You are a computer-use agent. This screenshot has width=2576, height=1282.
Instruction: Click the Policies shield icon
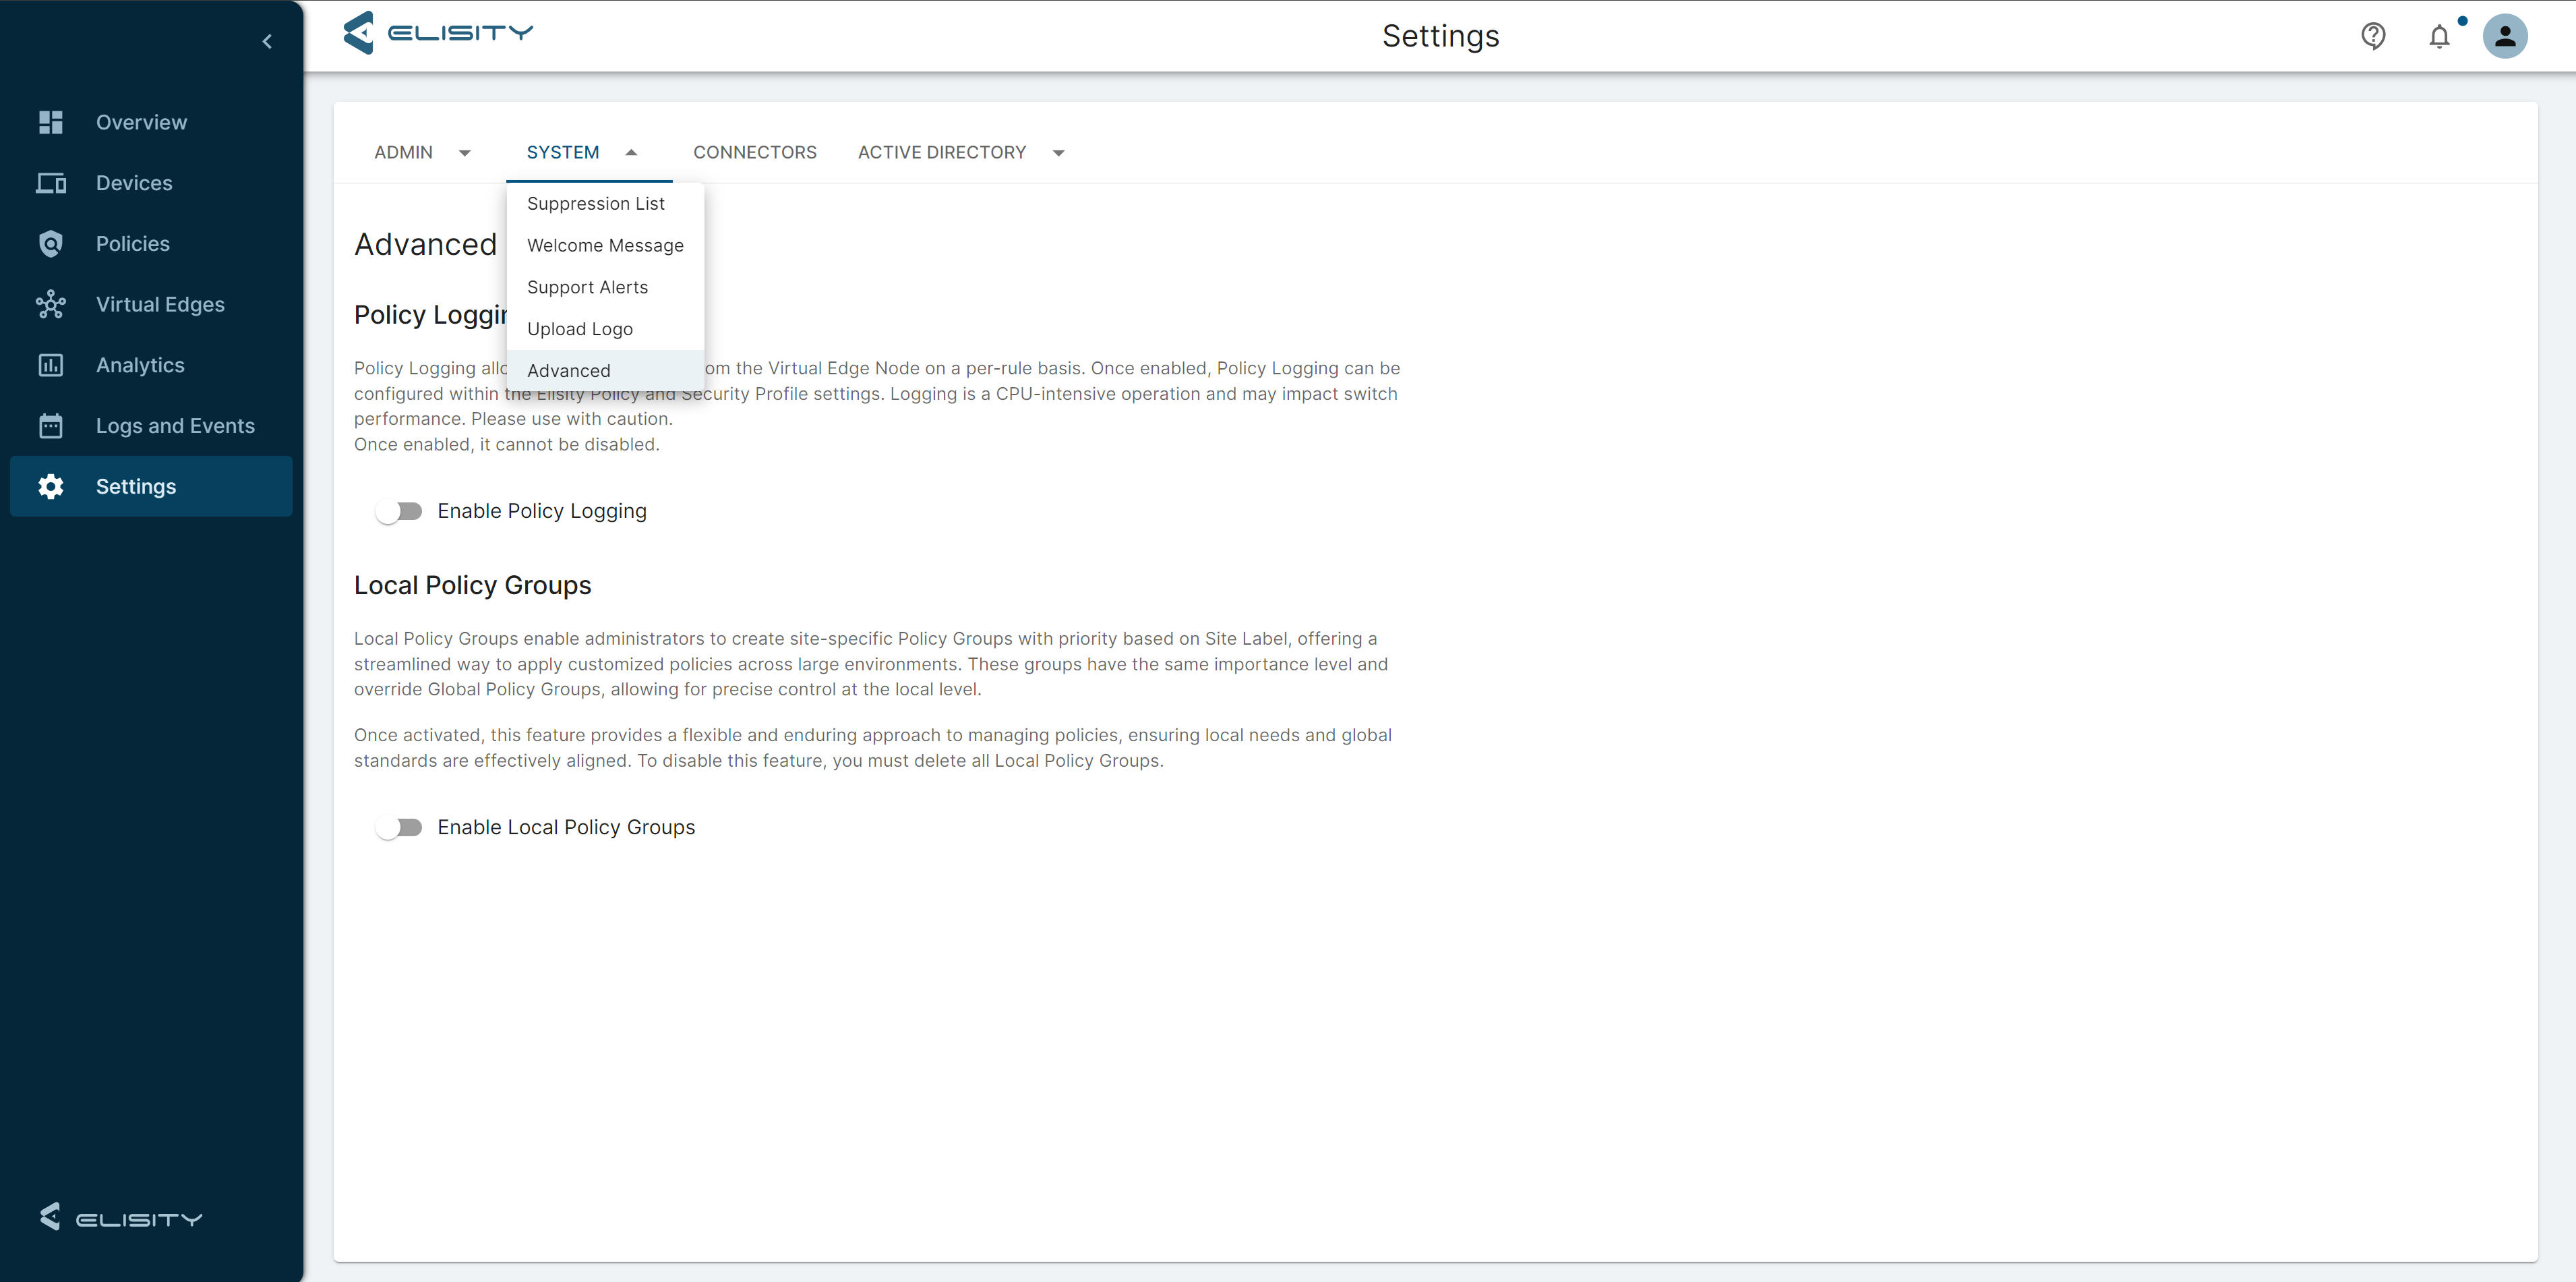(51, 244)
